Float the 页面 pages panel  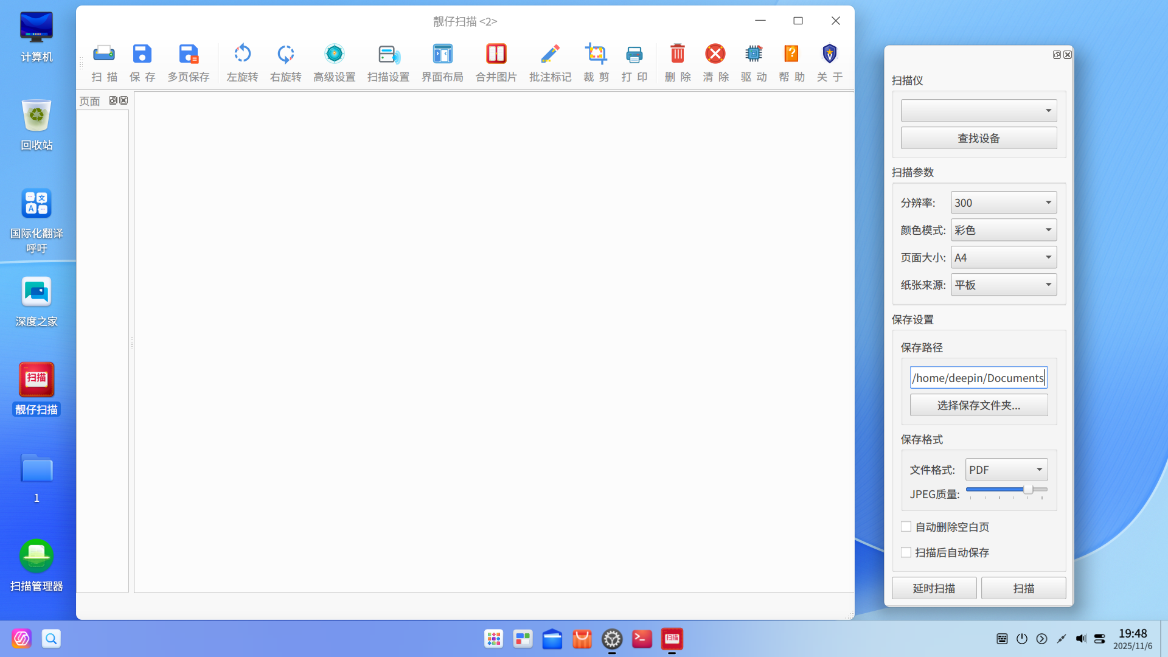(x=113, y=100)
